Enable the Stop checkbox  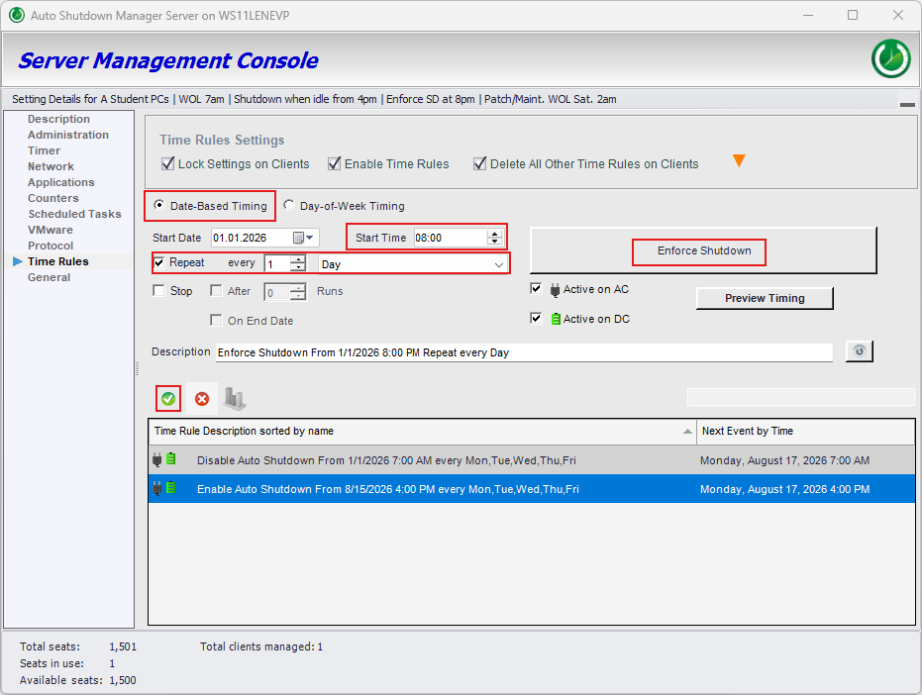click(158, 290)
